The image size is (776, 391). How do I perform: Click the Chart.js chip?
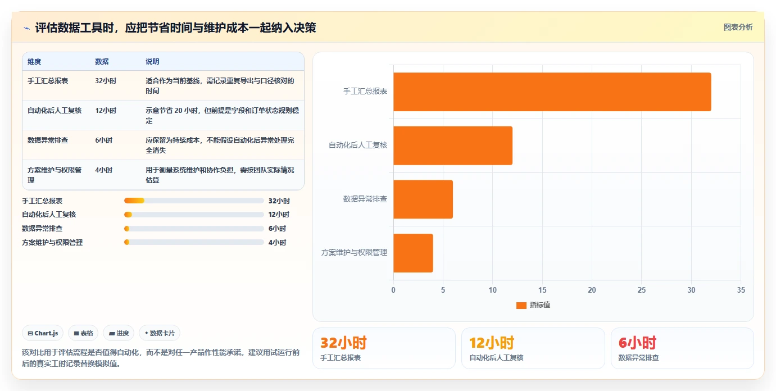coord(43,333)
